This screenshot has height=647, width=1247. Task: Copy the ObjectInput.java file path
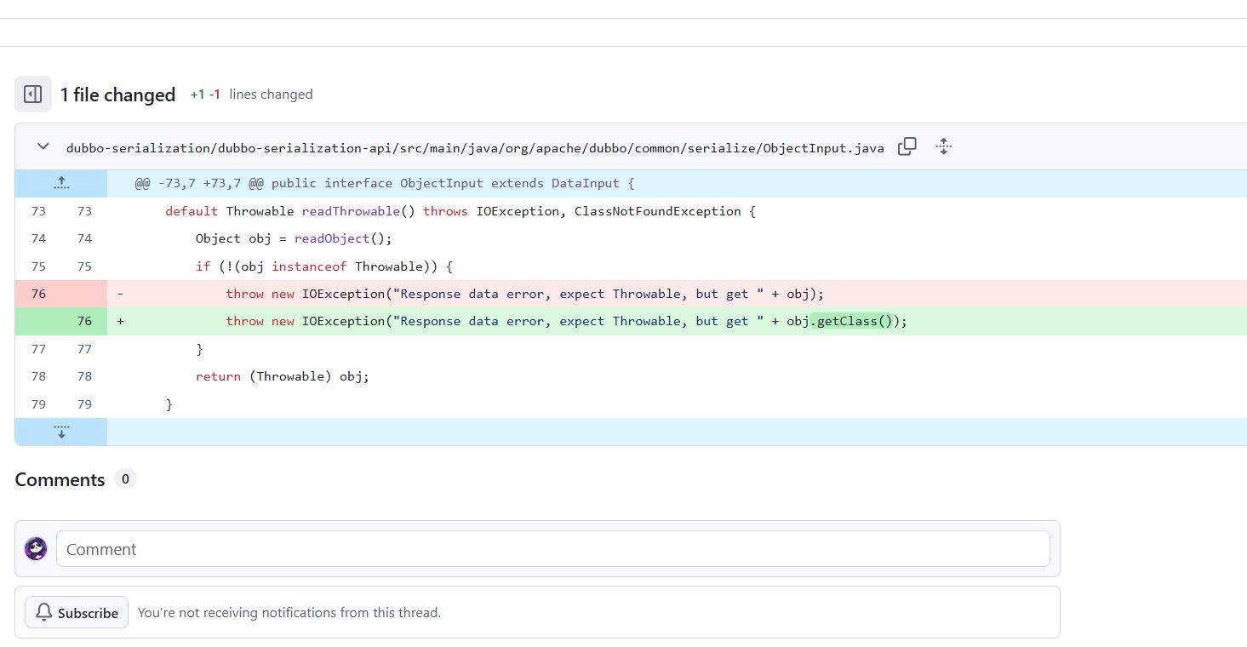click(x=907, y=146)
